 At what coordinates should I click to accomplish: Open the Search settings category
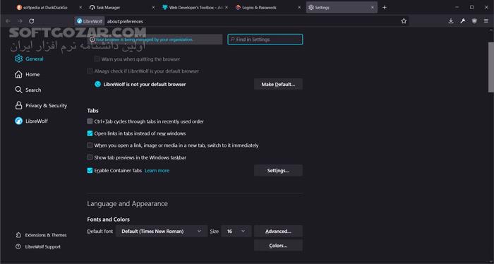tap(28, 90)
